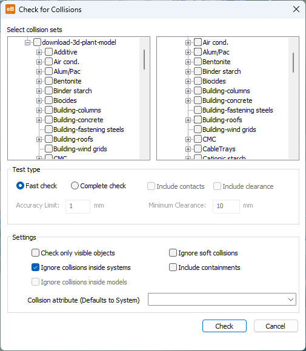The width and height of the screenshot is (306, 351).
Task: Click the left tree's vertical scrollbar
Action: 144,59
